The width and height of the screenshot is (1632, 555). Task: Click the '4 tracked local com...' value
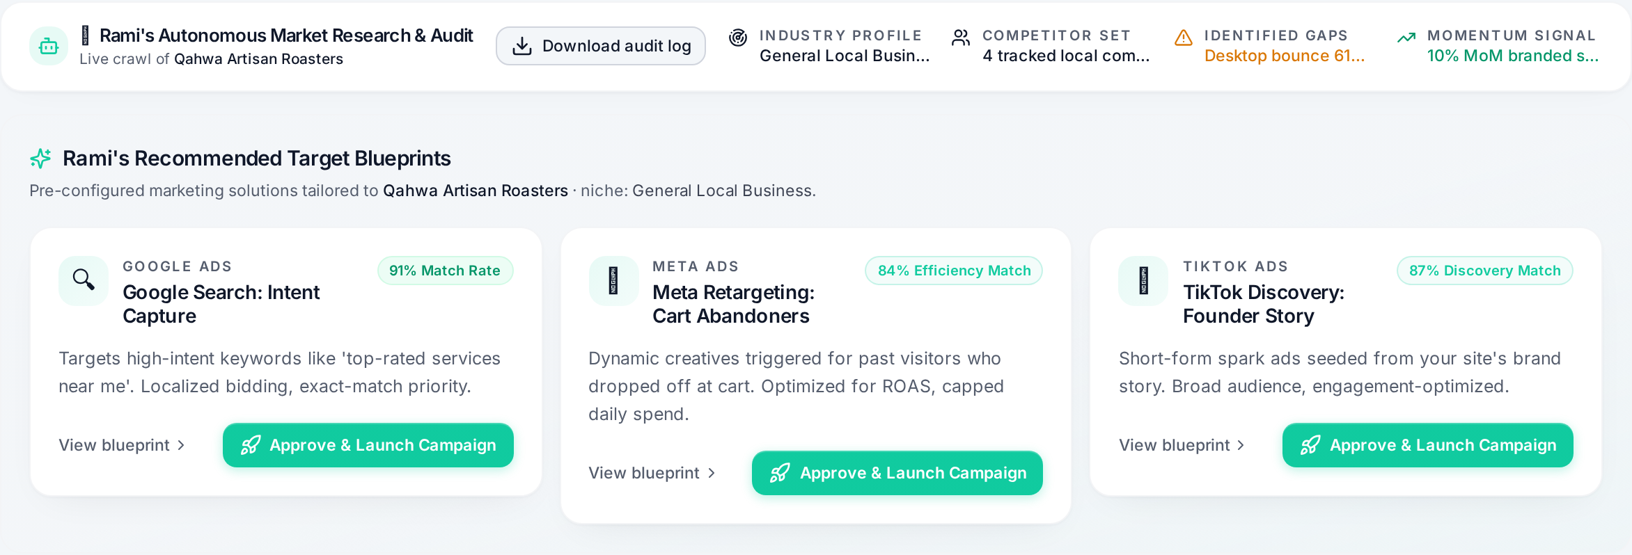point(1066,56)
